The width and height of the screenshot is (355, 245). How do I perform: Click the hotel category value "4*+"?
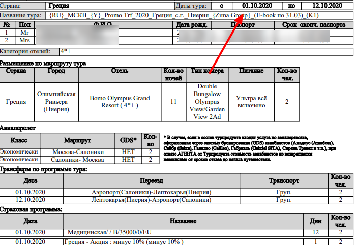66,51
